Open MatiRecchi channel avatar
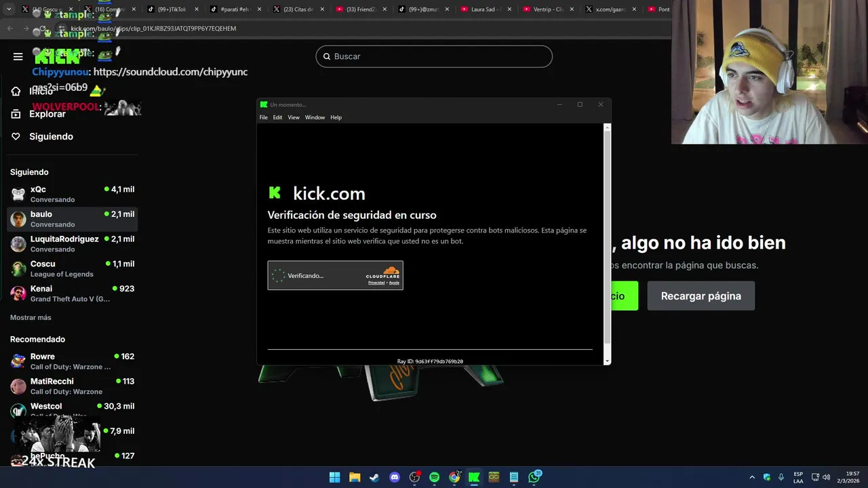Viewport: 868px width, 488px height. click(18, 386)
